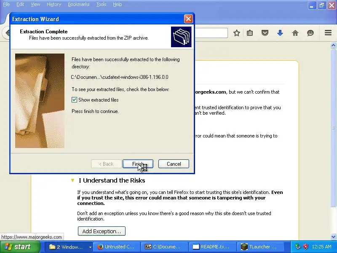
Task: Open the Firefox Hello chat icon
Action: click(310, 33)
